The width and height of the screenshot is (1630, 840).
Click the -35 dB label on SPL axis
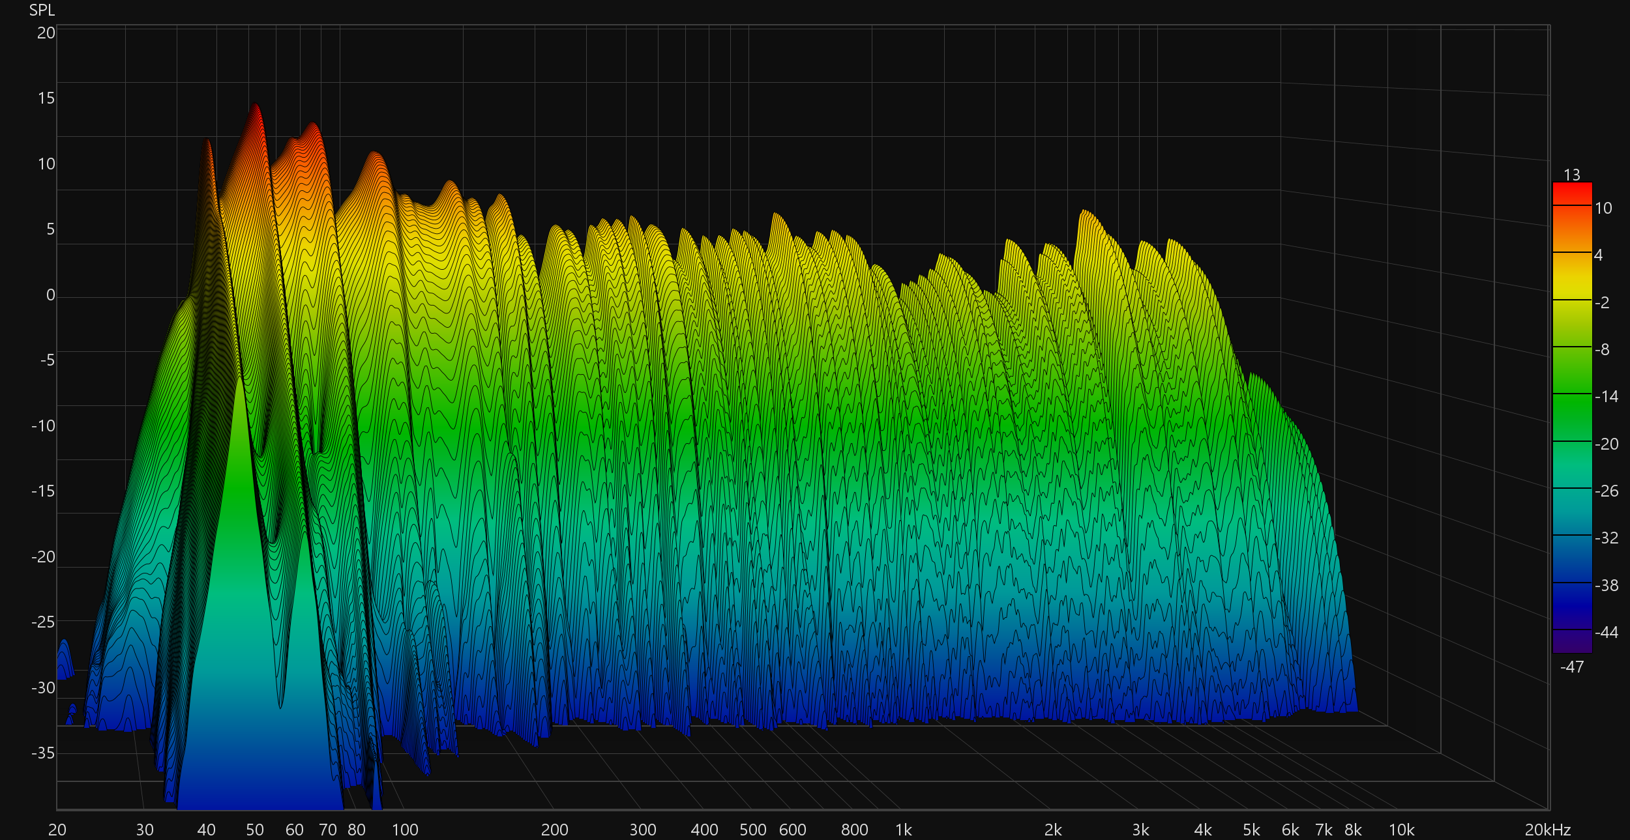click(x=43, y=753)
